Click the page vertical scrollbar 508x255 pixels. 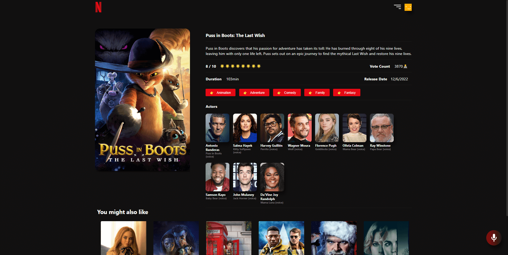point(506,106)
